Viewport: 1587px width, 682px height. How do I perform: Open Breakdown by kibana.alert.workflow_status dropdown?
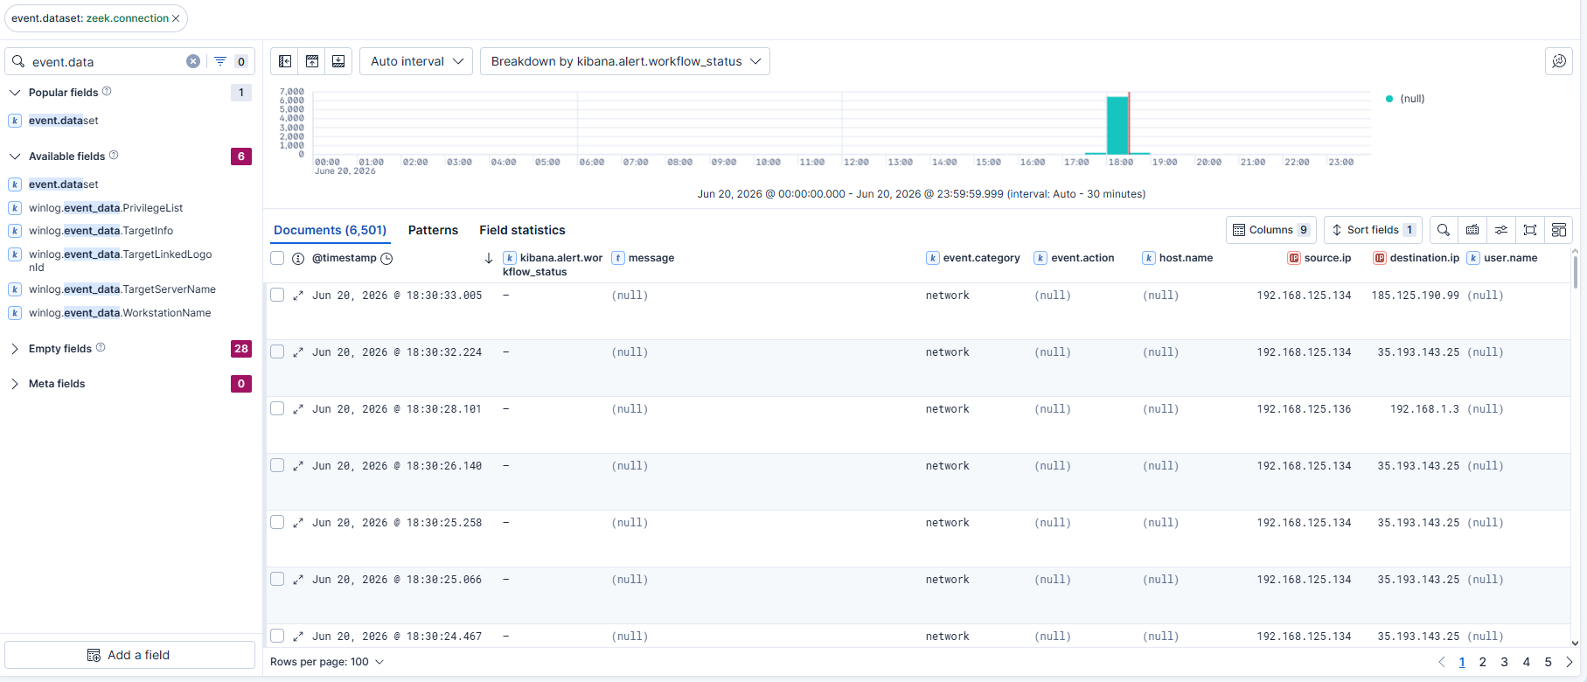[625, 61]
